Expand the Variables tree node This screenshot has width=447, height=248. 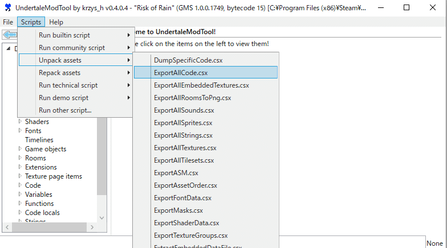point(20,195)
